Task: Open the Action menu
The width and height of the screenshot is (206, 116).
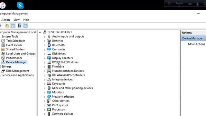Action: (5, 20)
